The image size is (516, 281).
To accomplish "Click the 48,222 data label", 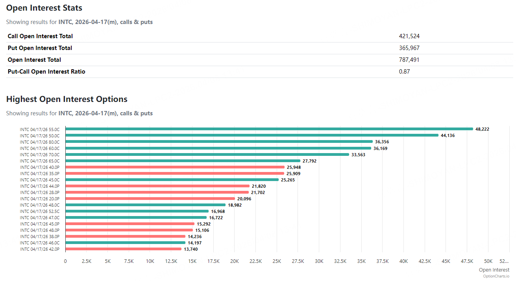I will (x=482, y=129).
